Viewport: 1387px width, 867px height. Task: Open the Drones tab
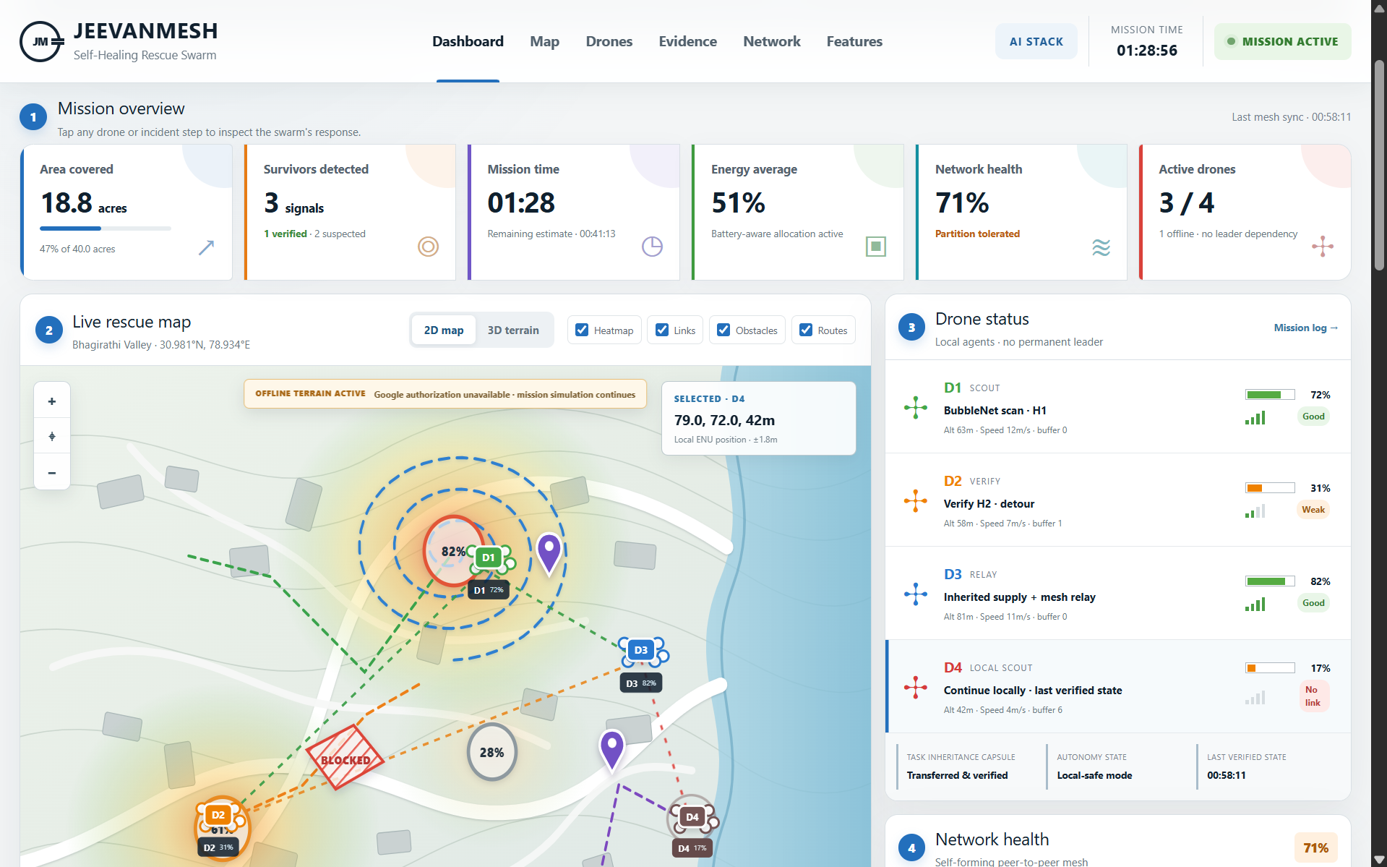tap(609, 41)
